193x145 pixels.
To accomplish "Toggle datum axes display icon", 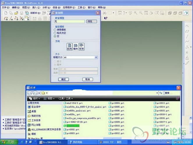I will [x=11, y=18].
